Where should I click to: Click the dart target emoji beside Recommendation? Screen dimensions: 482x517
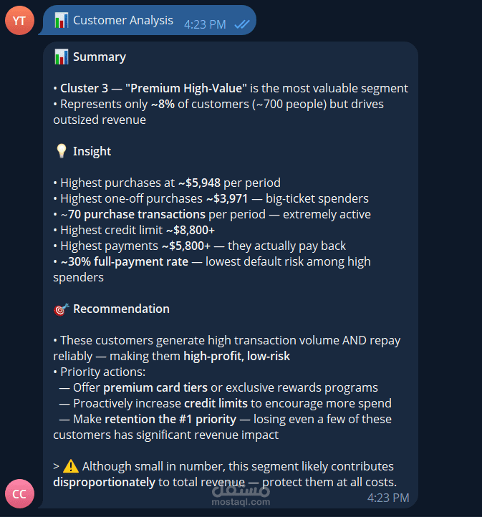[62, 309]
